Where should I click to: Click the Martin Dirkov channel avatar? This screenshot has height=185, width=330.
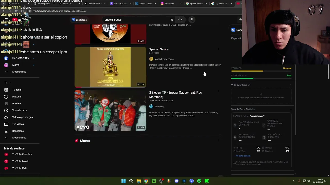point(151,59)
